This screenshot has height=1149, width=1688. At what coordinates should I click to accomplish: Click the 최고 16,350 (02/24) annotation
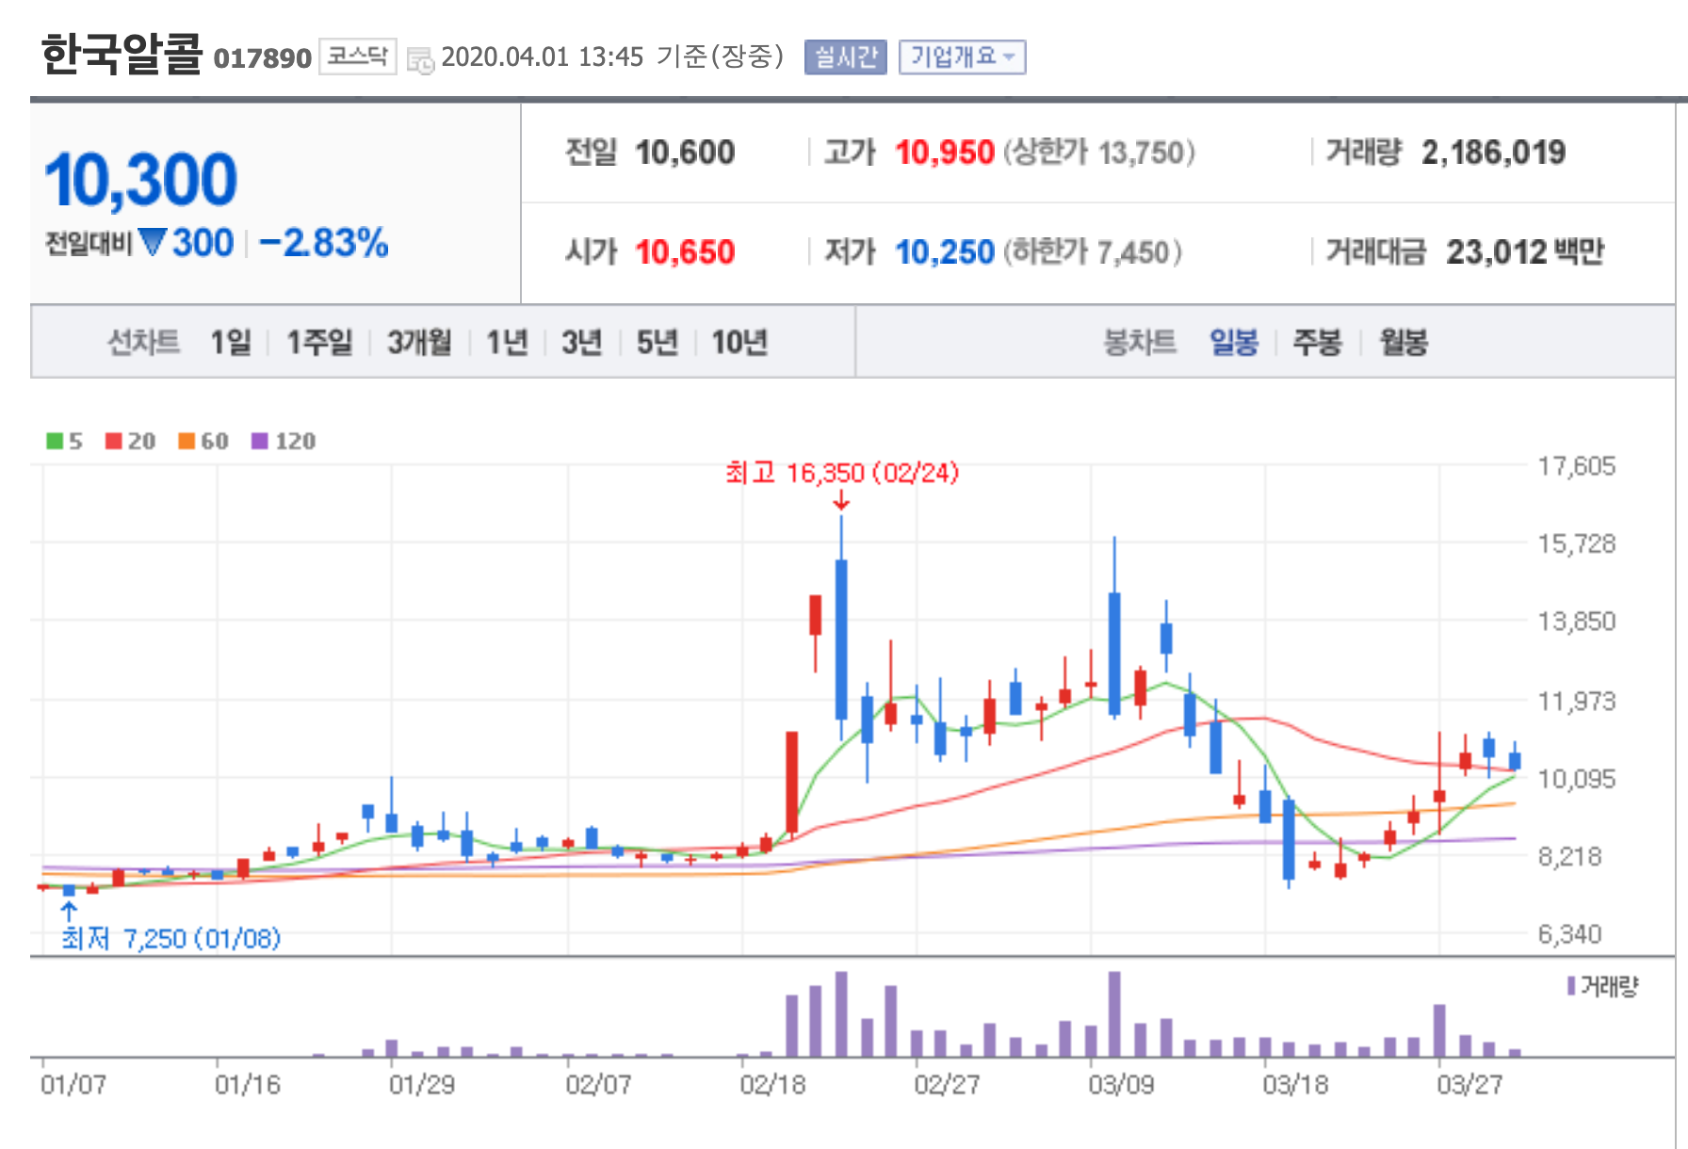(x=842, y=472)
